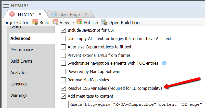
Task: Click the Start Page tab icon
Action: coord(54,14)
